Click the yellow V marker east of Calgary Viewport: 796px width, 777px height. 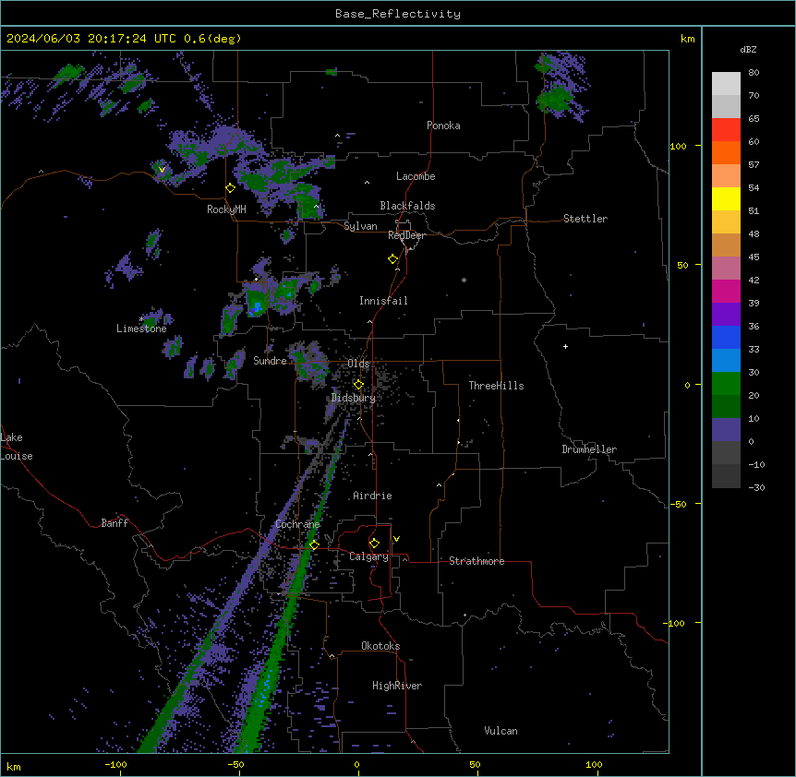pyautogui.click(x=396, y=539)
